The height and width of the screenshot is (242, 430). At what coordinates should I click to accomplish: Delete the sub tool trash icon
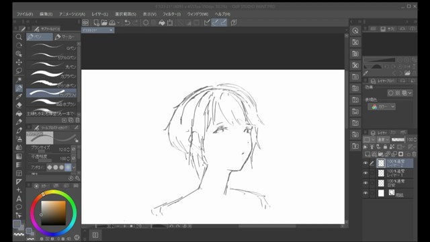[77, 120]
